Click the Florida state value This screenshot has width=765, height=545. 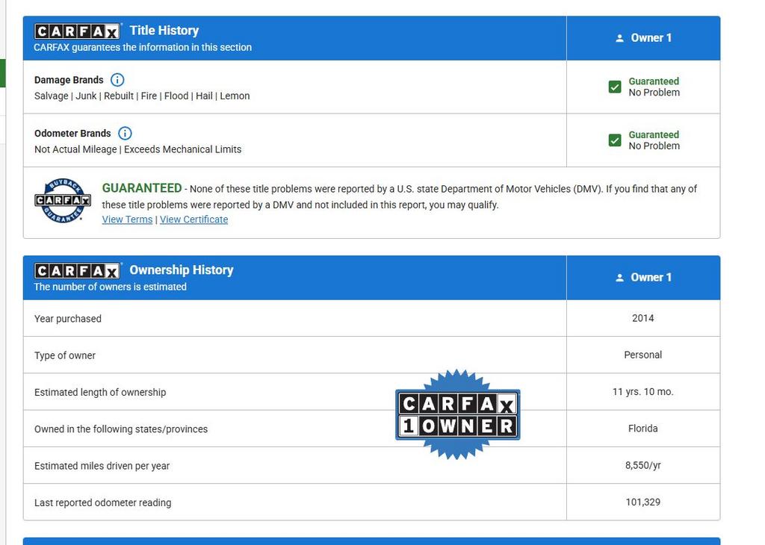(642, 429)
